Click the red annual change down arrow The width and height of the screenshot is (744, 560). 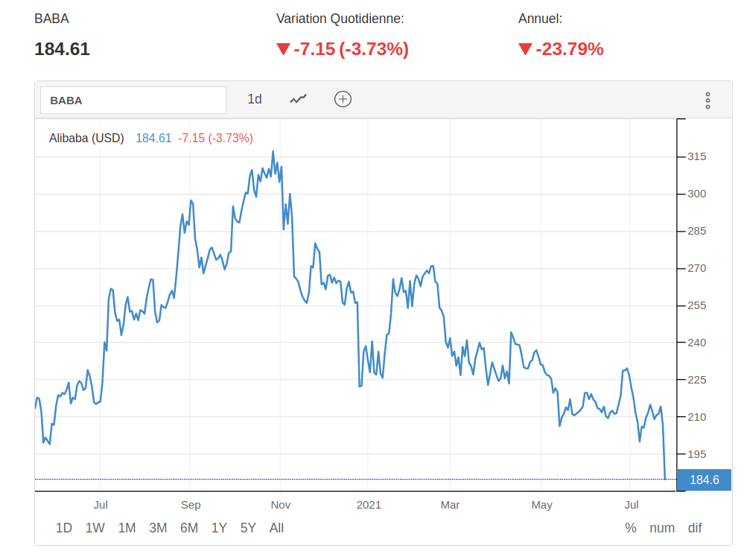(525, 49)
